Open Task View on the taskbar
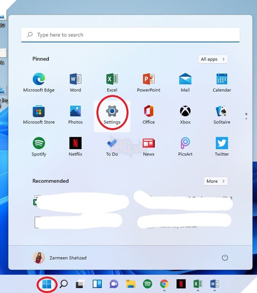257x293 pixels. coord(80,284)
